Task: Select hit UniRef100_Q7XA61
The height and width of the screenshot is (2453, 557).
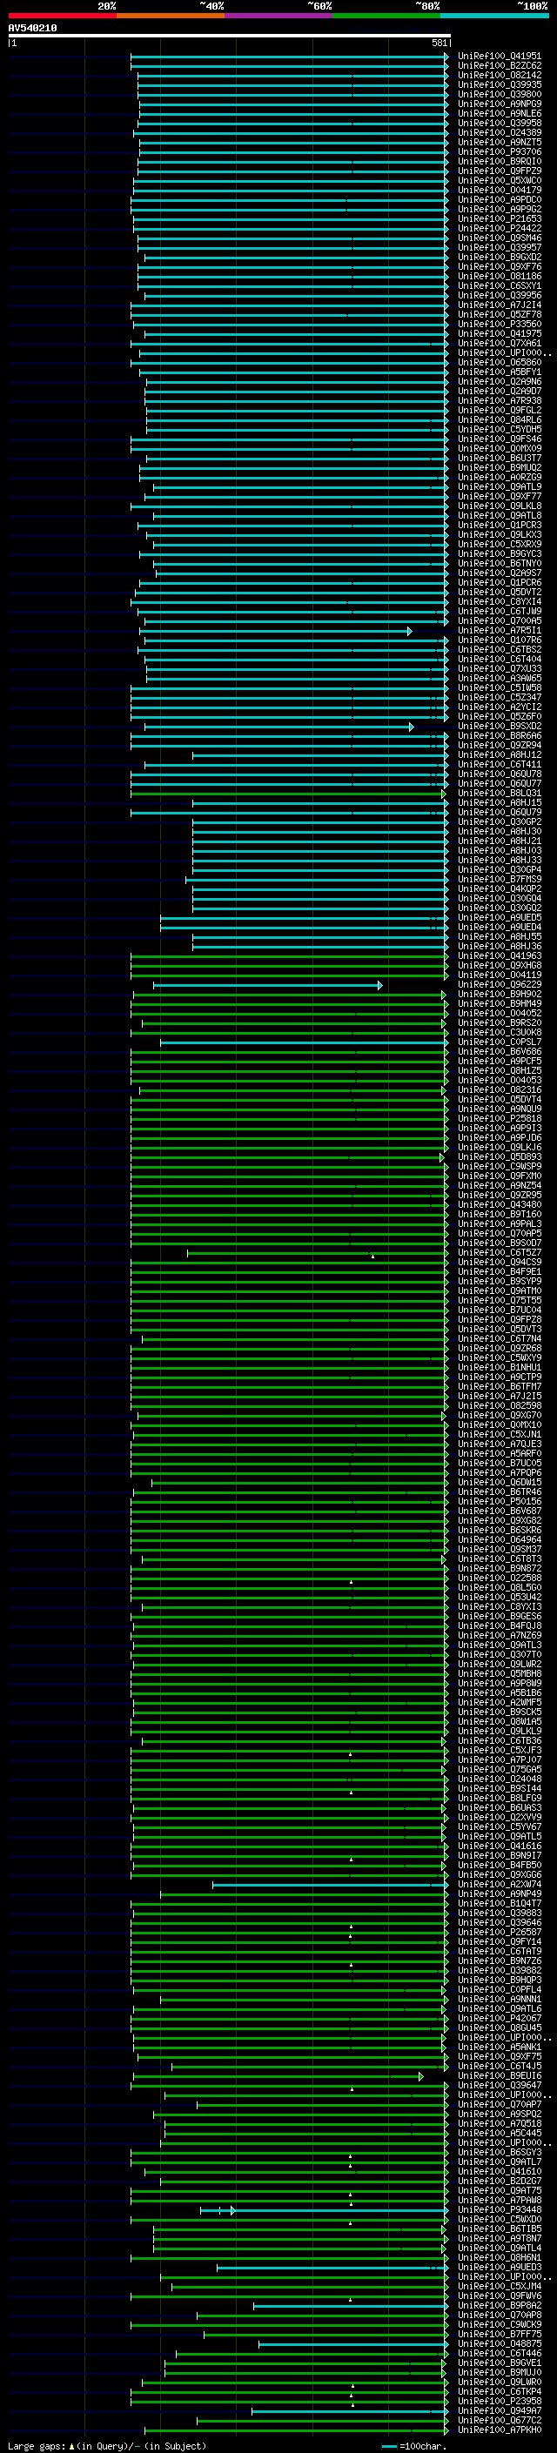Action: click(499, 344)
